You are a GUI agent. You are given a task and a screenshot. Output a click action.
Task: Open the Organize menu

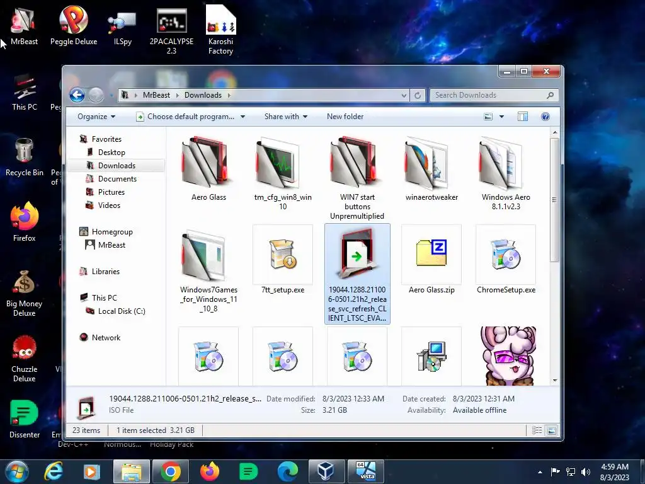point(96,117)
